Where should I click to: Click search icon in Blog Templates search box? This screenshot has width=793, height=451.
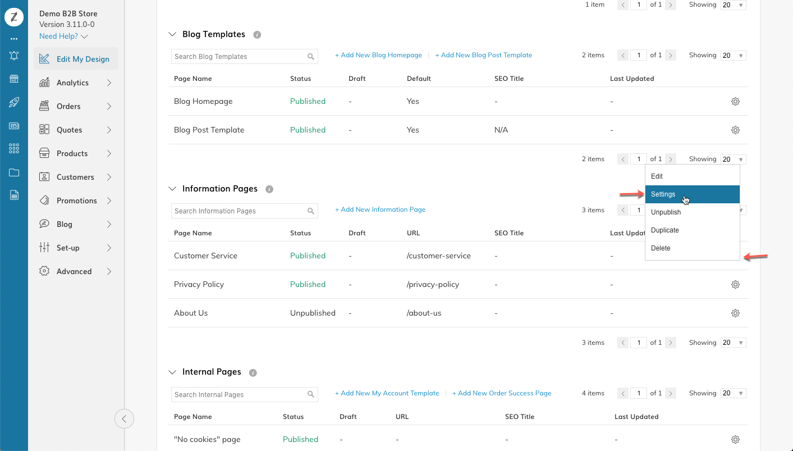311,57
